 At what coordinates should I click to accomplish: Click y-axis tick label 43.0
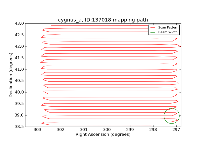(x=19, y=23)
